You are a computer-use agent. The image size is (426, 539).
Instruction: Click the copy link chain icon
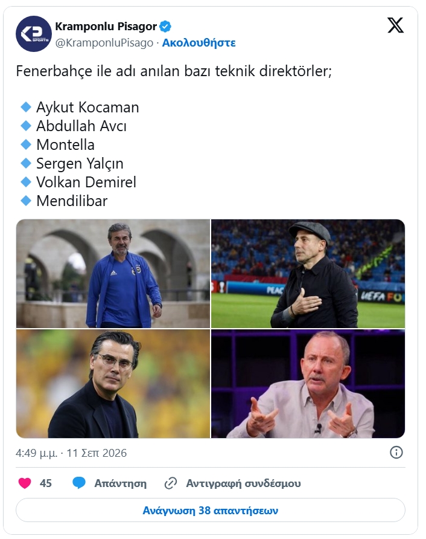[171, 483]
